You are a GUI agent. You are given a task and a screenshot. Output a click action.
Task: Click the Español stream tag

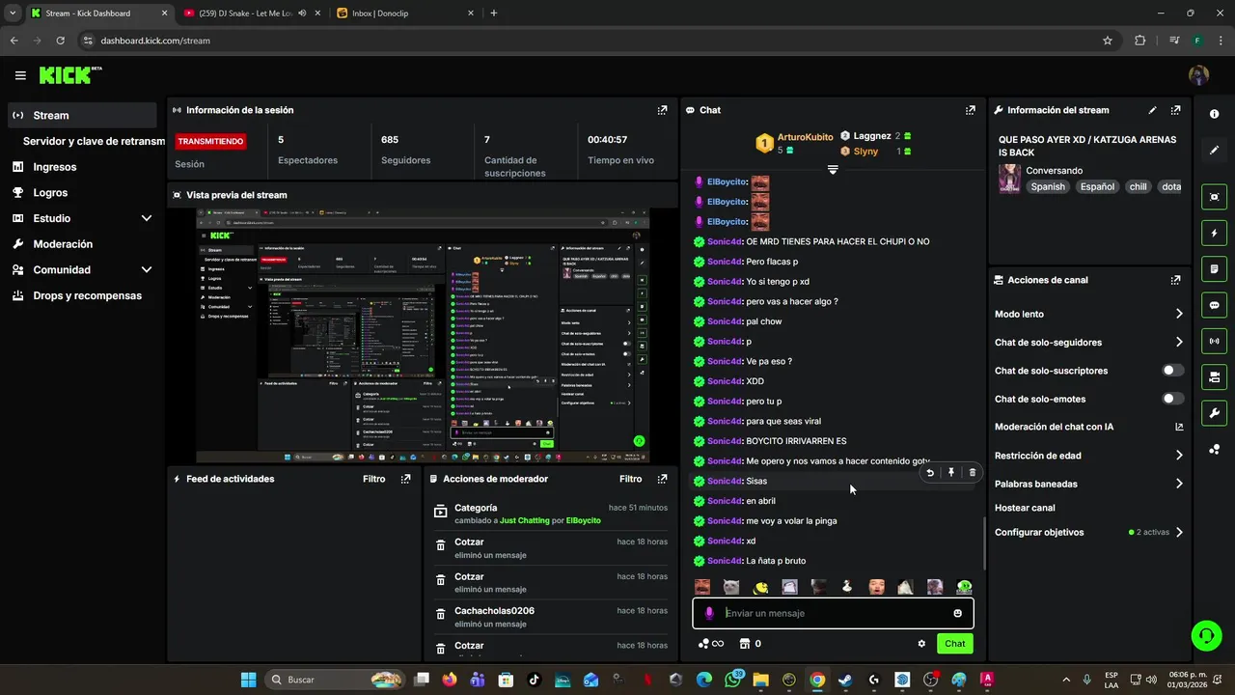pos(1097,187)
